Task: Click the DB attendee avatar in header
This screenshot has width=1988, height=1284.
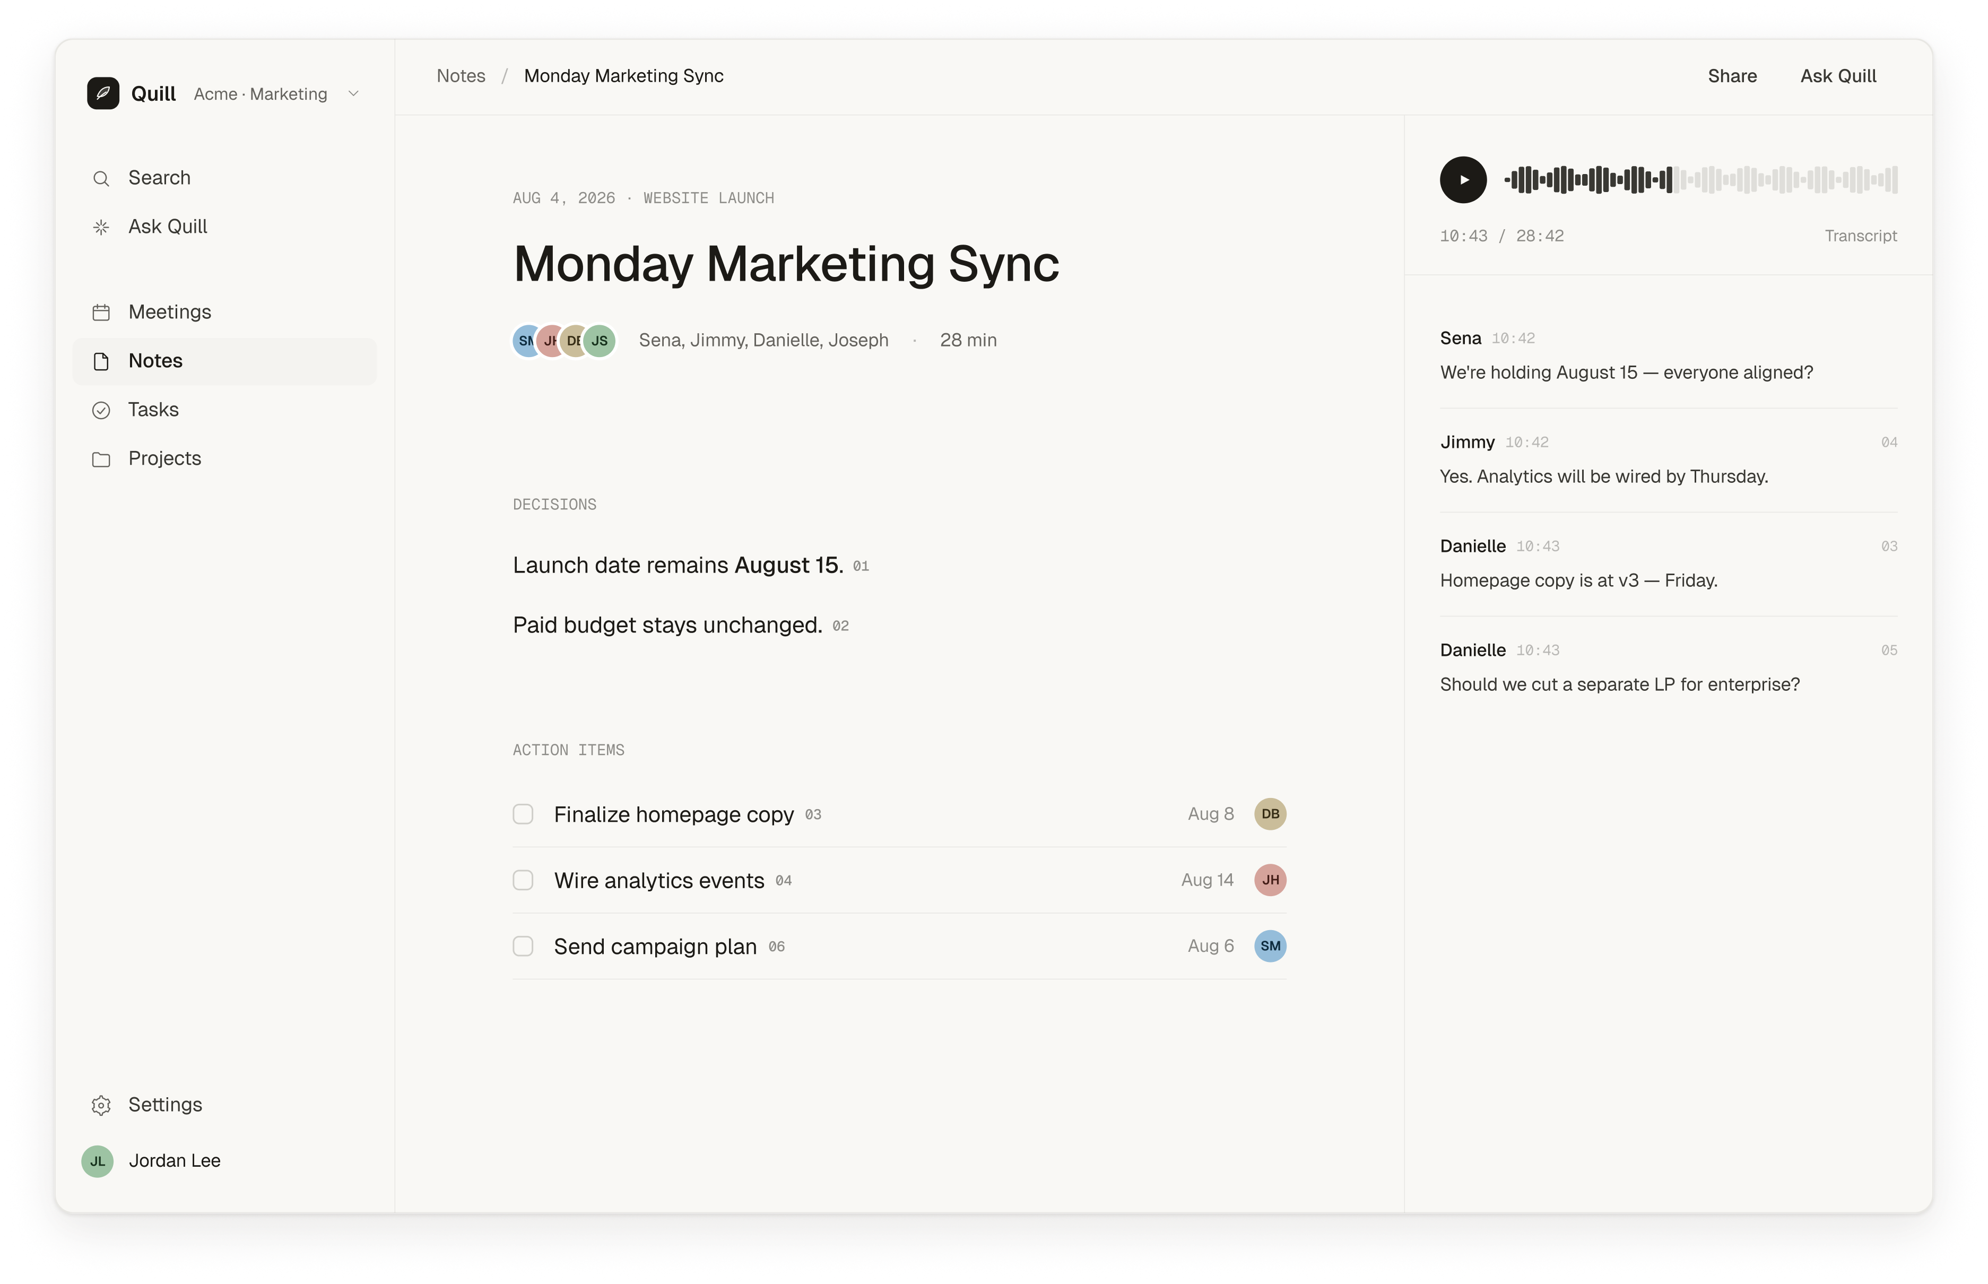Action: click(572, 340)
